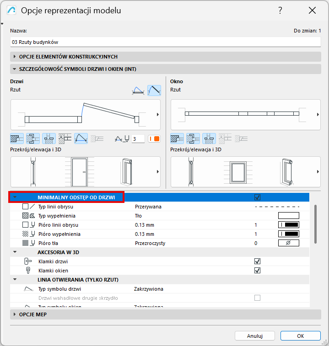Click the Nazwa field with 03 Rzuty budynków
Screen dimensions: 329x346
click(x=166, y=42)
